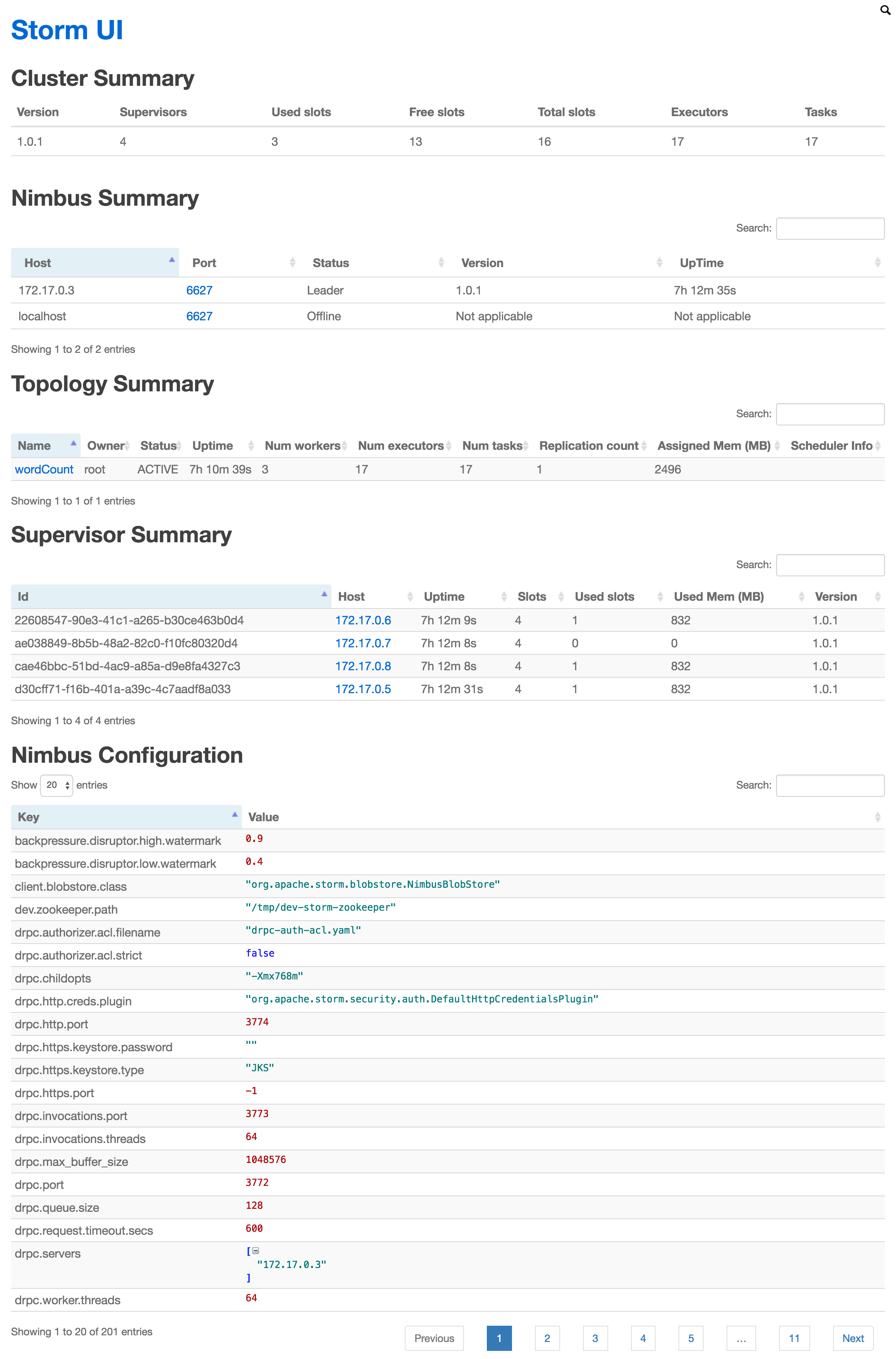The image size is (896, 1359).
Task: Sort topologies by Num tasks
Action: point(495,446)
